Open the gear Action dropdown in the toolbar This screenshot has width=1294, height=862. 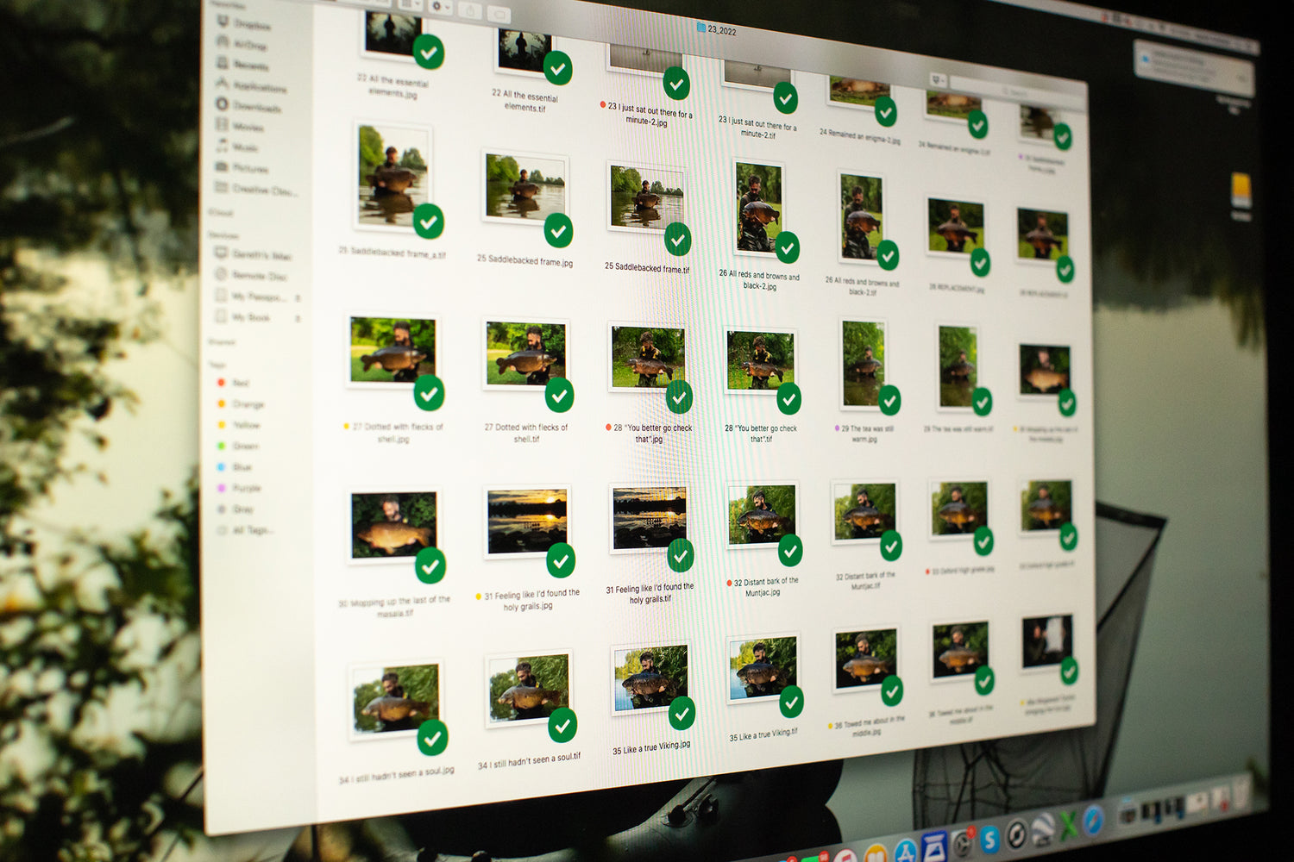tap(440, 6)
